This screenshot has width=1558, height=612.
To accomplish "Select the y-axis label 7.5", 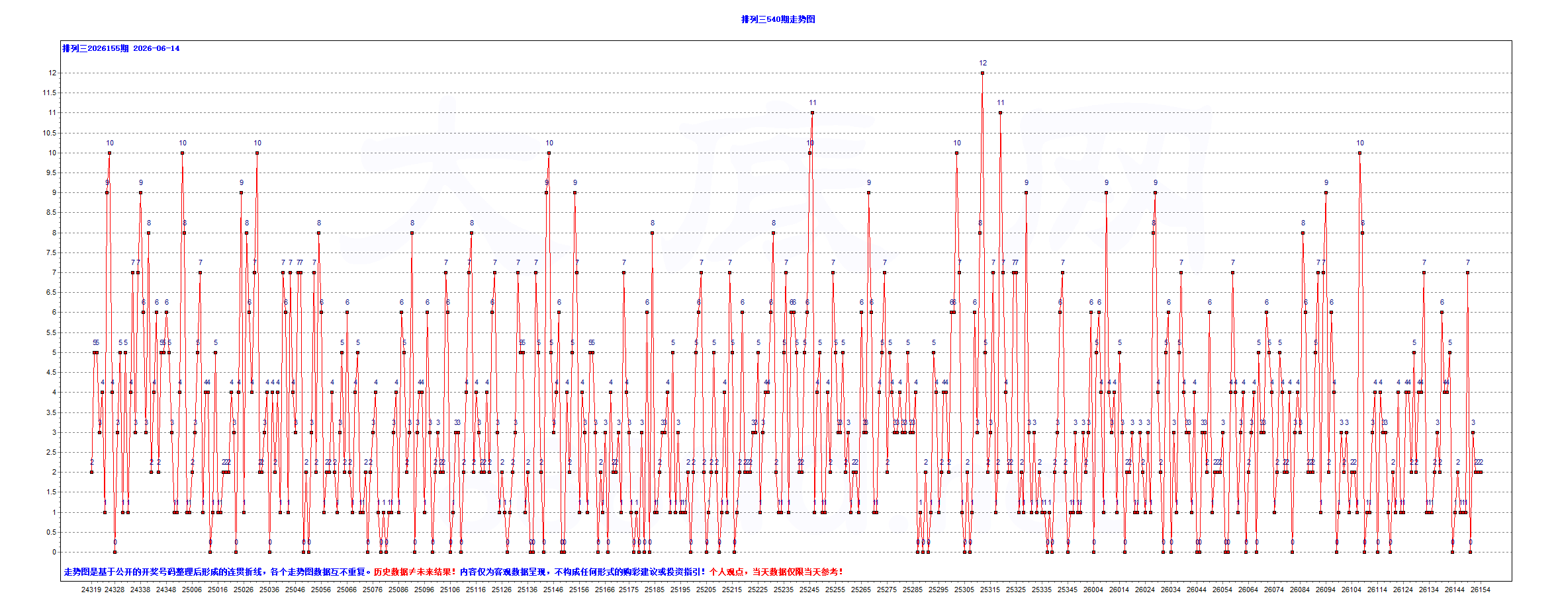I will point(51,252).
